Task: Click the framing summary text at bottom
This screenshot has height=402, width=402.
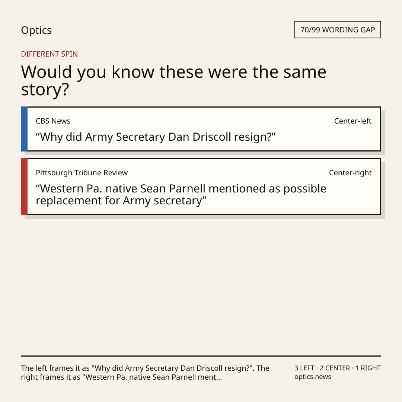Action: tap(145, 373)
